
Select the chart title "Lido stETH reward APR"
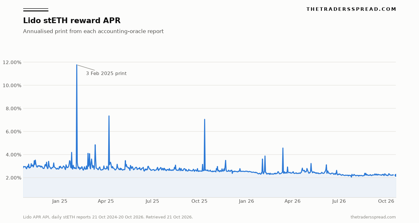(x=72, y=21)
